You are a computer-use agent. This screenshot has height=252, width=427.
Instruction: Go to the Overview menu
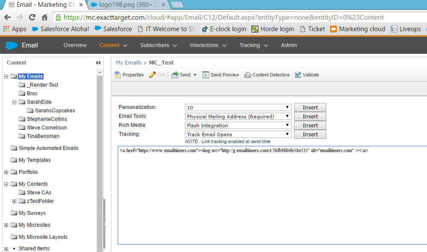tap(75, 45)
